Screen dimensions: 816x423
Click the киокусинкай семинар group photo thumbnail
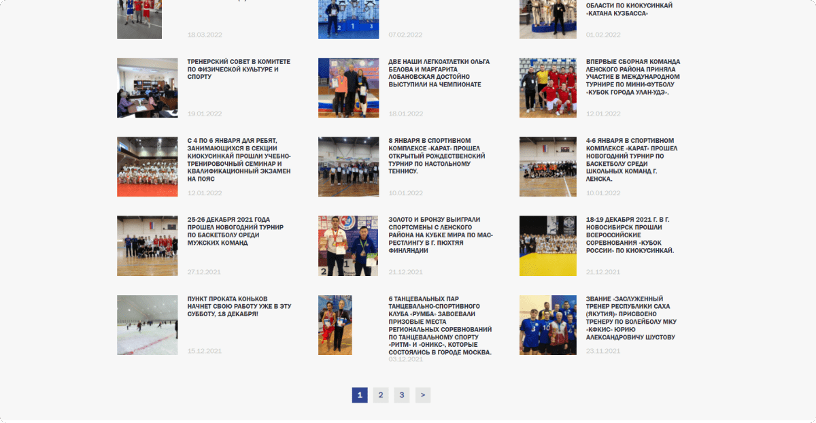(147, 167)
